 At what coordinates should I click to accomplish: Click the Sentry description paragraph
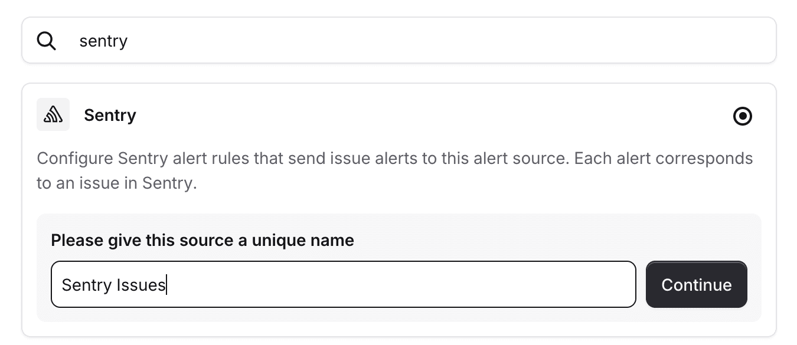[x=394, y=170]
